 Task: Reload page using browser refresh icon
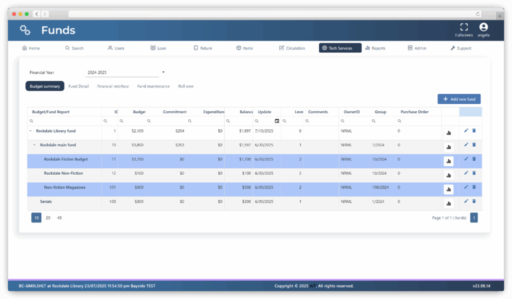(x=477, y=14)
